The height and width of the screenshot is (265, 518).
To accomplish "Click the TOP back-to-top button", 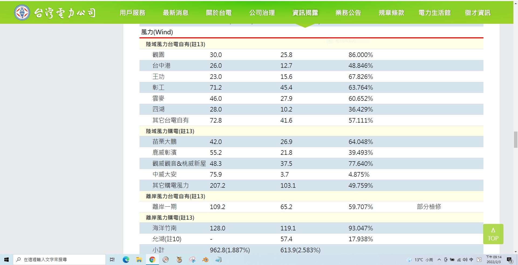I will (493, 234).
